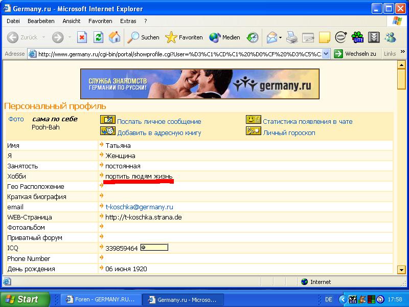Click the http://t-koschka.strana.de text

click(144, 217)
